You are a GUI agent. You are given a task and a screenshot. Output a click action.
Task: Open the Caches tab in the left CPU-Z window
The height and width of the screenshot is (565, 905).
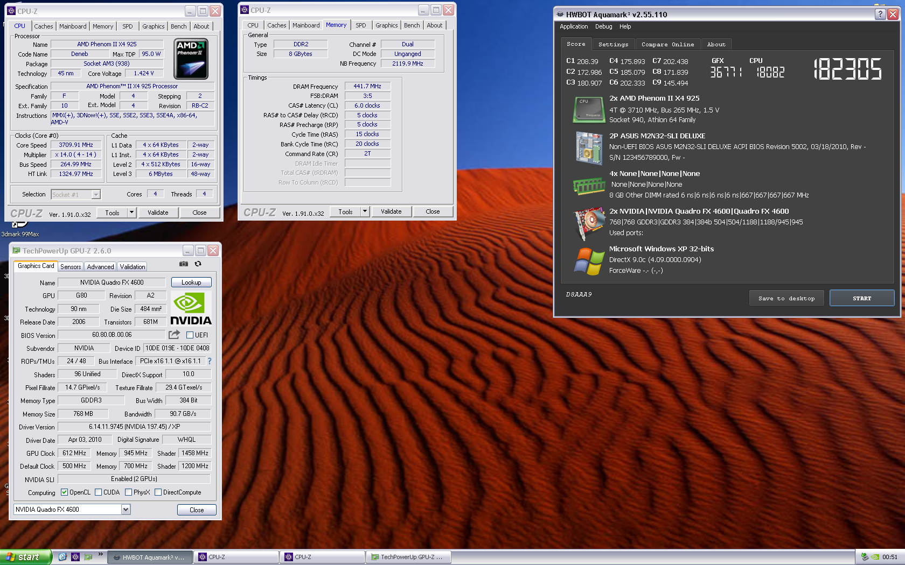pyautogui.click(x=44, y=26)
